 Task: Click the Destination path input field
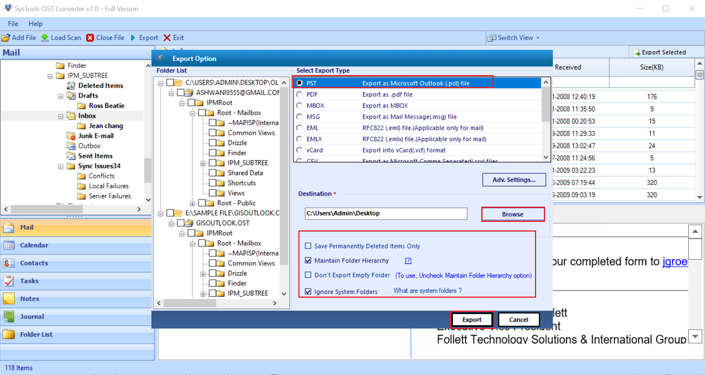pos(385,213)
